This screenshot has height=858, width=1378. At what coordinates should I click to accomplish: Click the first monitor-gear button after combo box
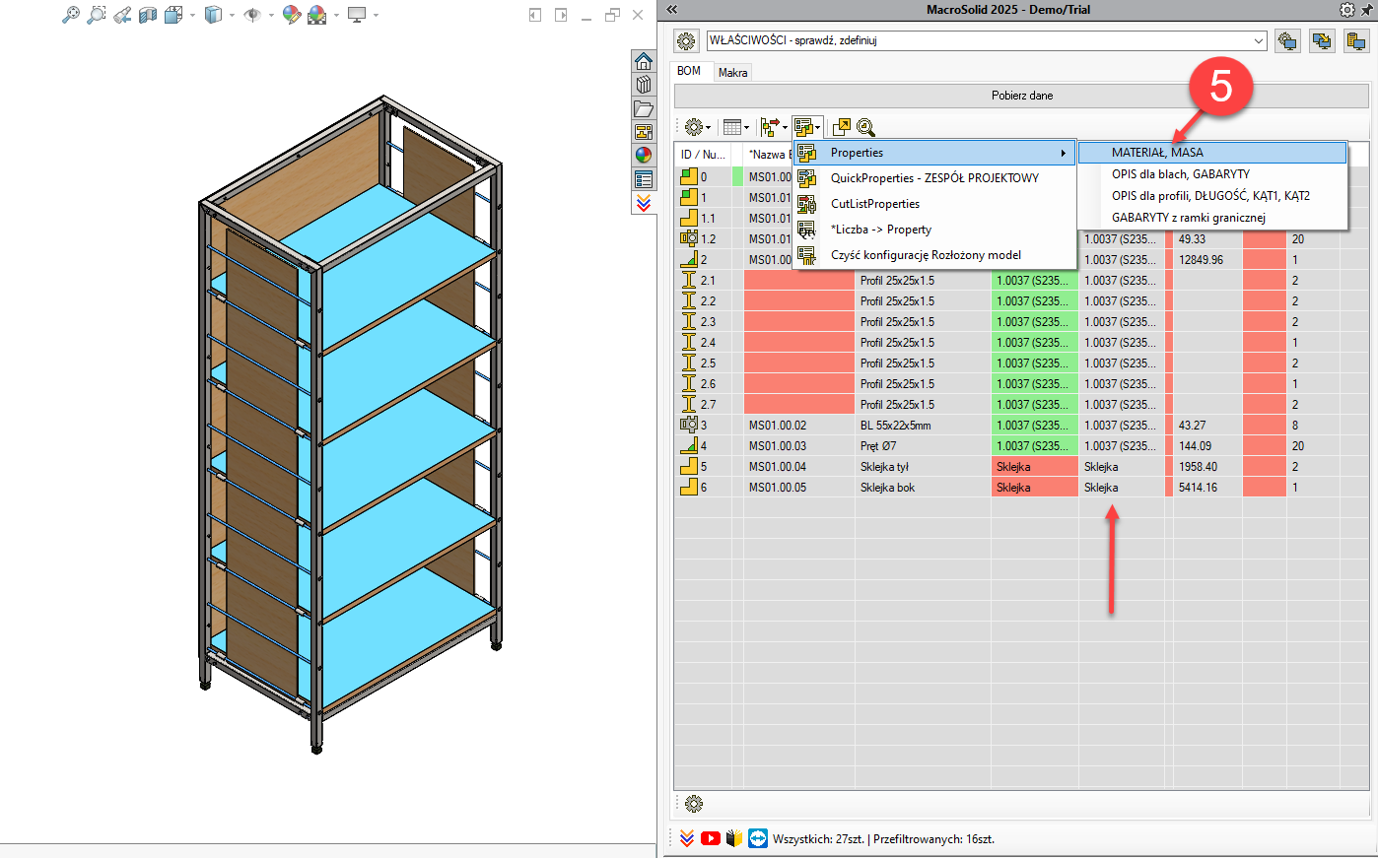pos(1287,41)
